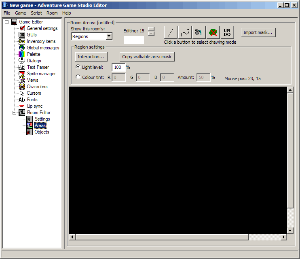Click the scroll up arrow
300x259 pixels.
[290, 90]
